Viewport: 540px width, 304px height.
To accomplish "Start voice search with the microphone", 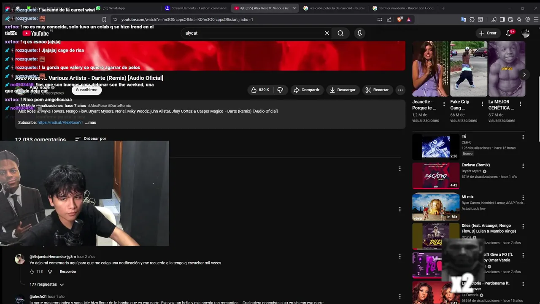I will point(359,33).
